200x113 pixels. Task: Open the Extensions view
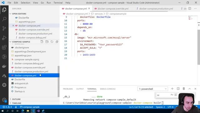[x=4, y=47]
